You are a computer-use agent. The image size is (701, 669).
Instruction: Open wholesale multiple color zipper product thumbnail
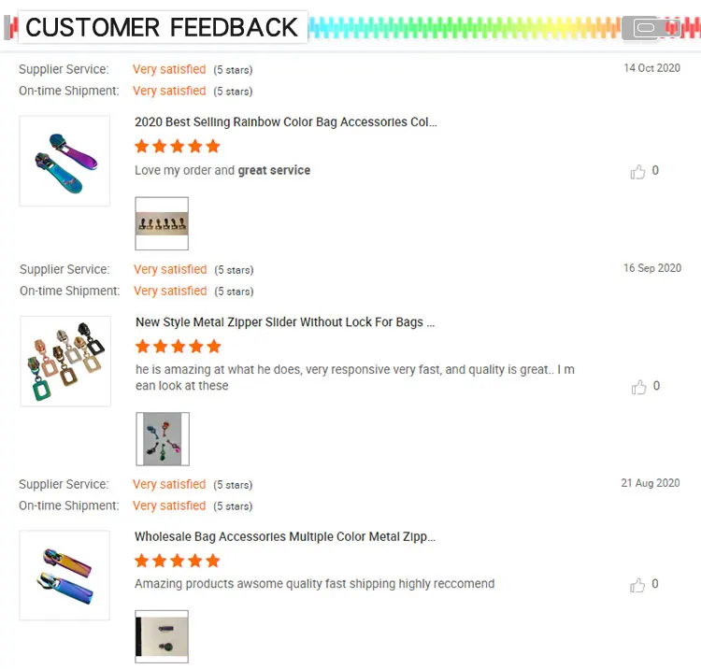click(64, 575)
